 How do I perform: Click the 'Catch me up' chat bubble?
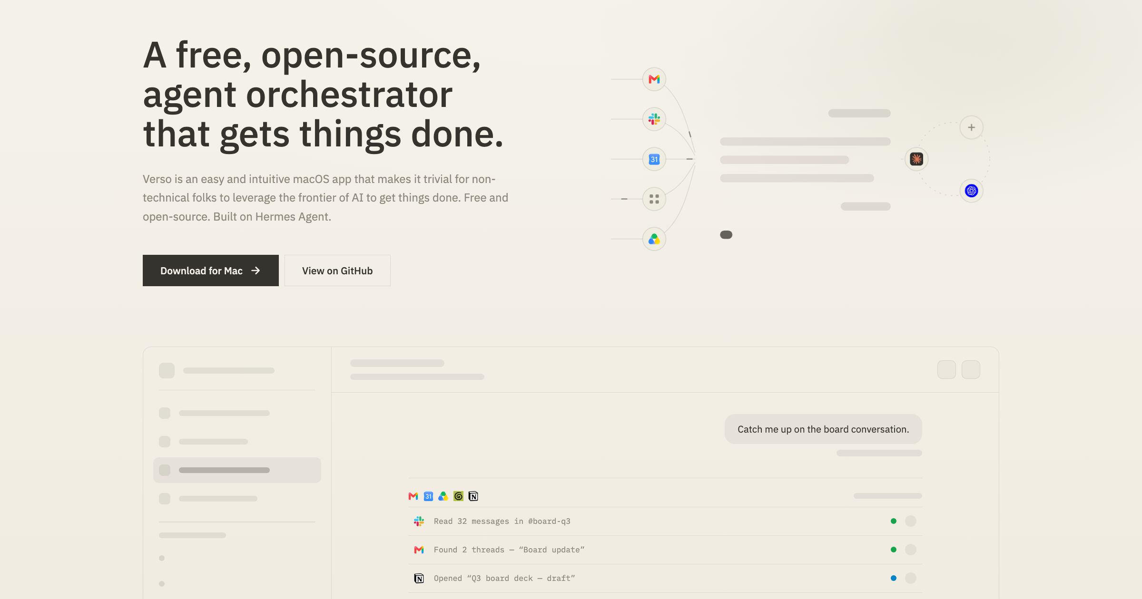coord(823,429)
